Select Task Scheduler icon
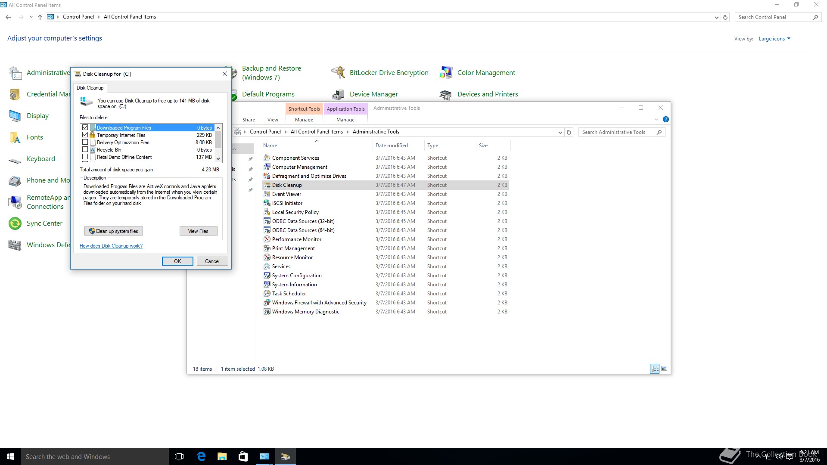Screen dimensions: 827x465 click(x=267, y=294)
